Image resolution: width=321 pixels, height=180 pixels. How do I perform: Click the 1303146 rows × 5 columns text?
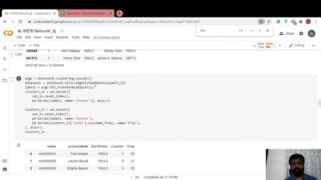click(x=45, y=65)
